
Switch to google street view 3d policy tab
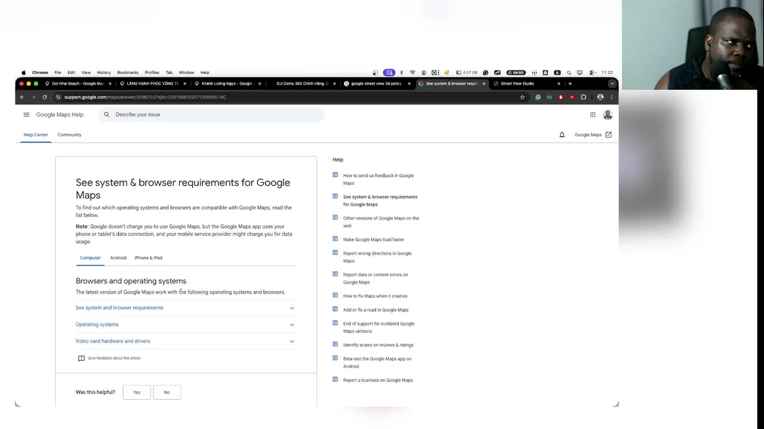pos(376,83)
